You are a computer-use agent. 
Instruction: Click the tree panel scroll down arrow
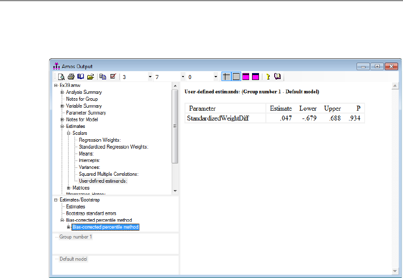point(175,191)
